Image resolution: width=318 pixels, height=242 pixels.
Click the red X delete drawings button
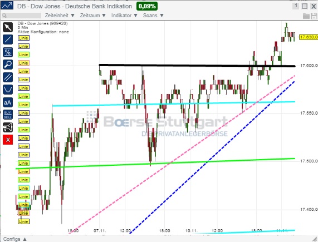pos(8,140)
